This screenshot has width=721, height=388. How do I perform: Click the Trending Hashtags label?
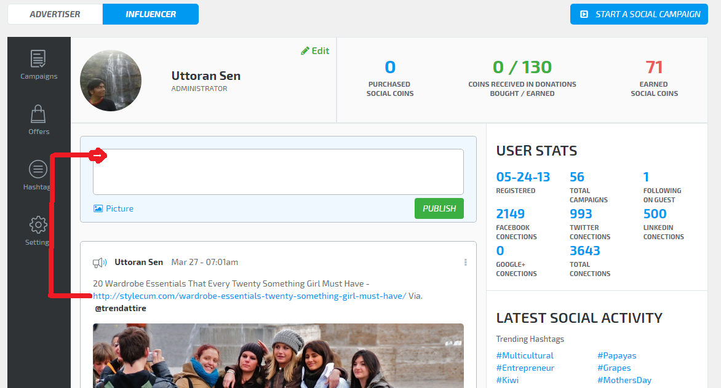pyautogui.click(x=530, y=339)
